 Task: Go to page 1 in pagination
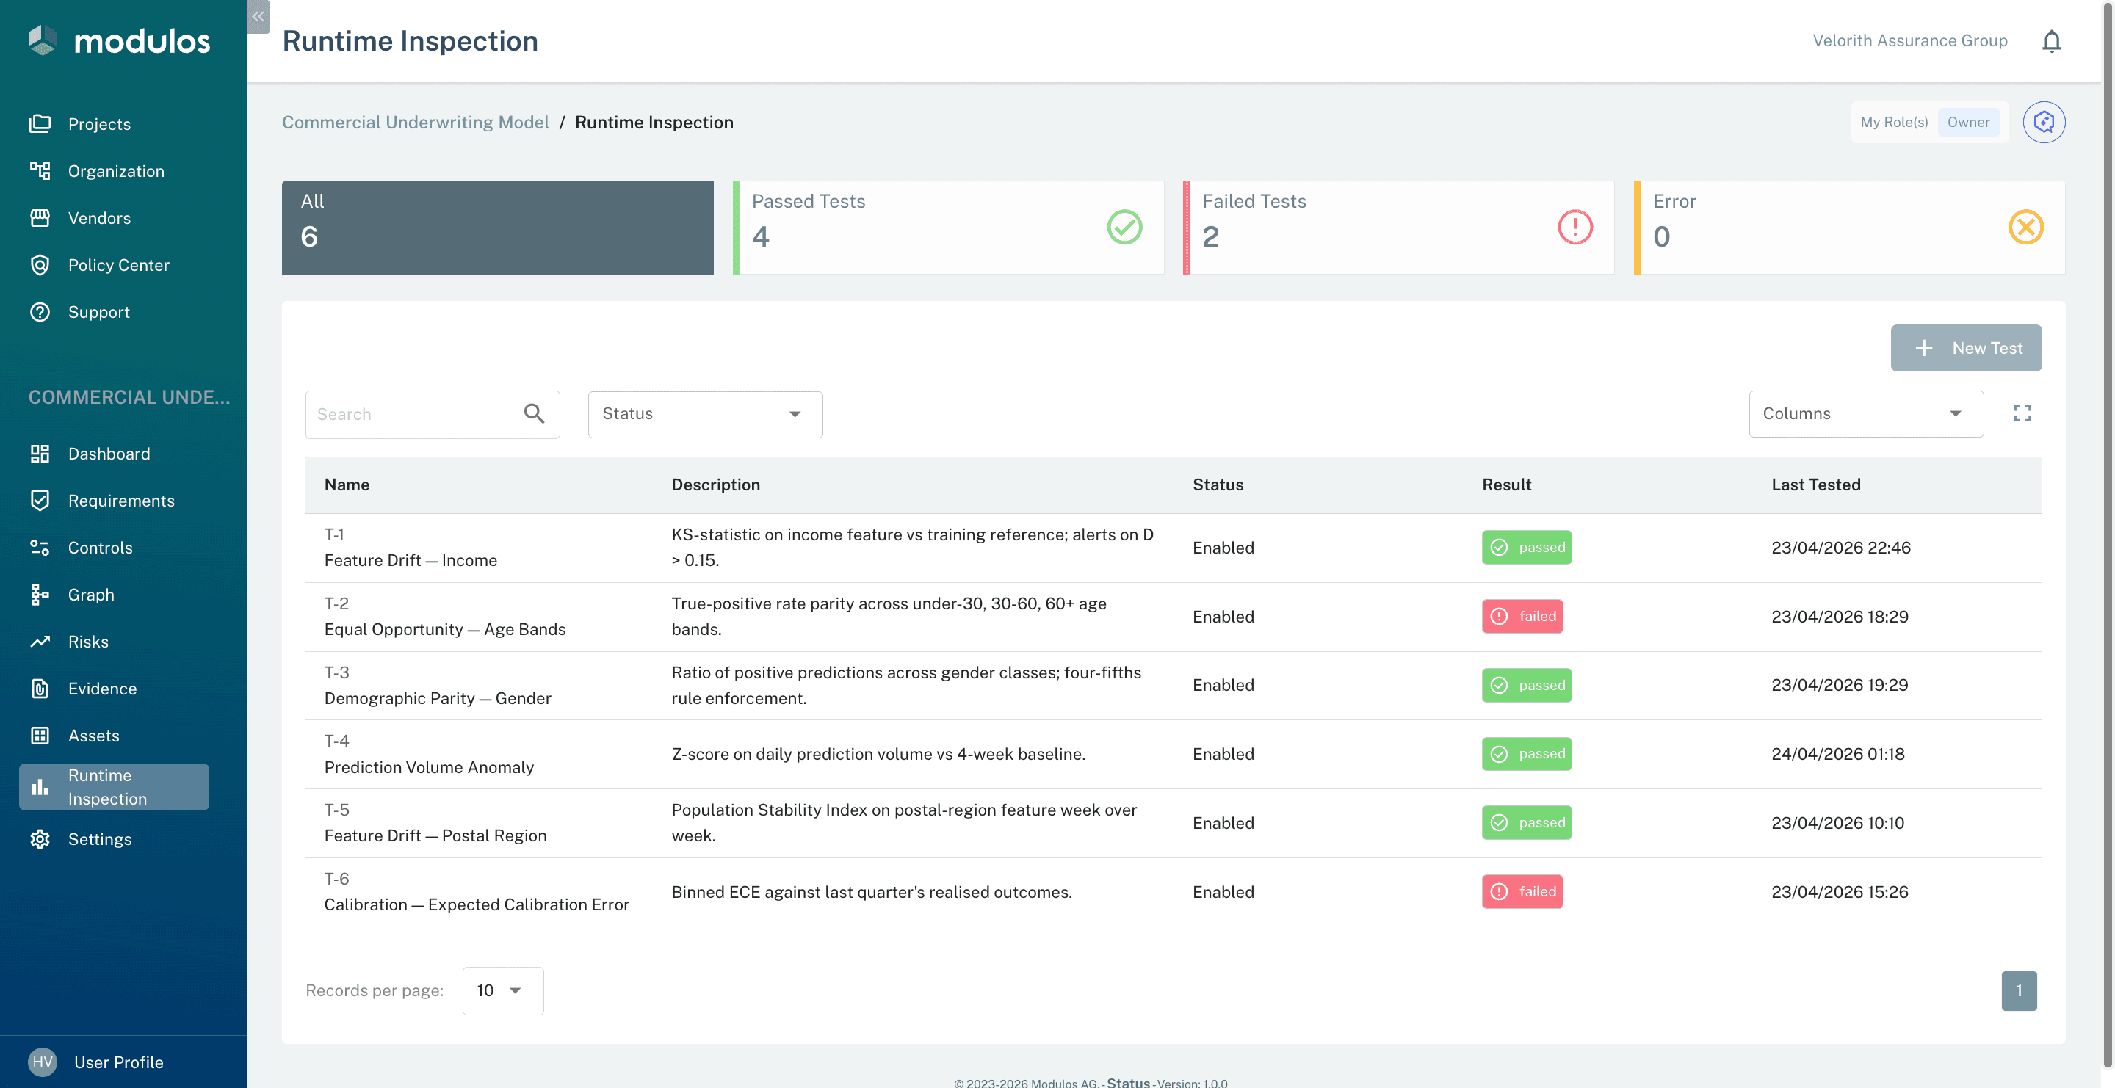[2019, 990]
